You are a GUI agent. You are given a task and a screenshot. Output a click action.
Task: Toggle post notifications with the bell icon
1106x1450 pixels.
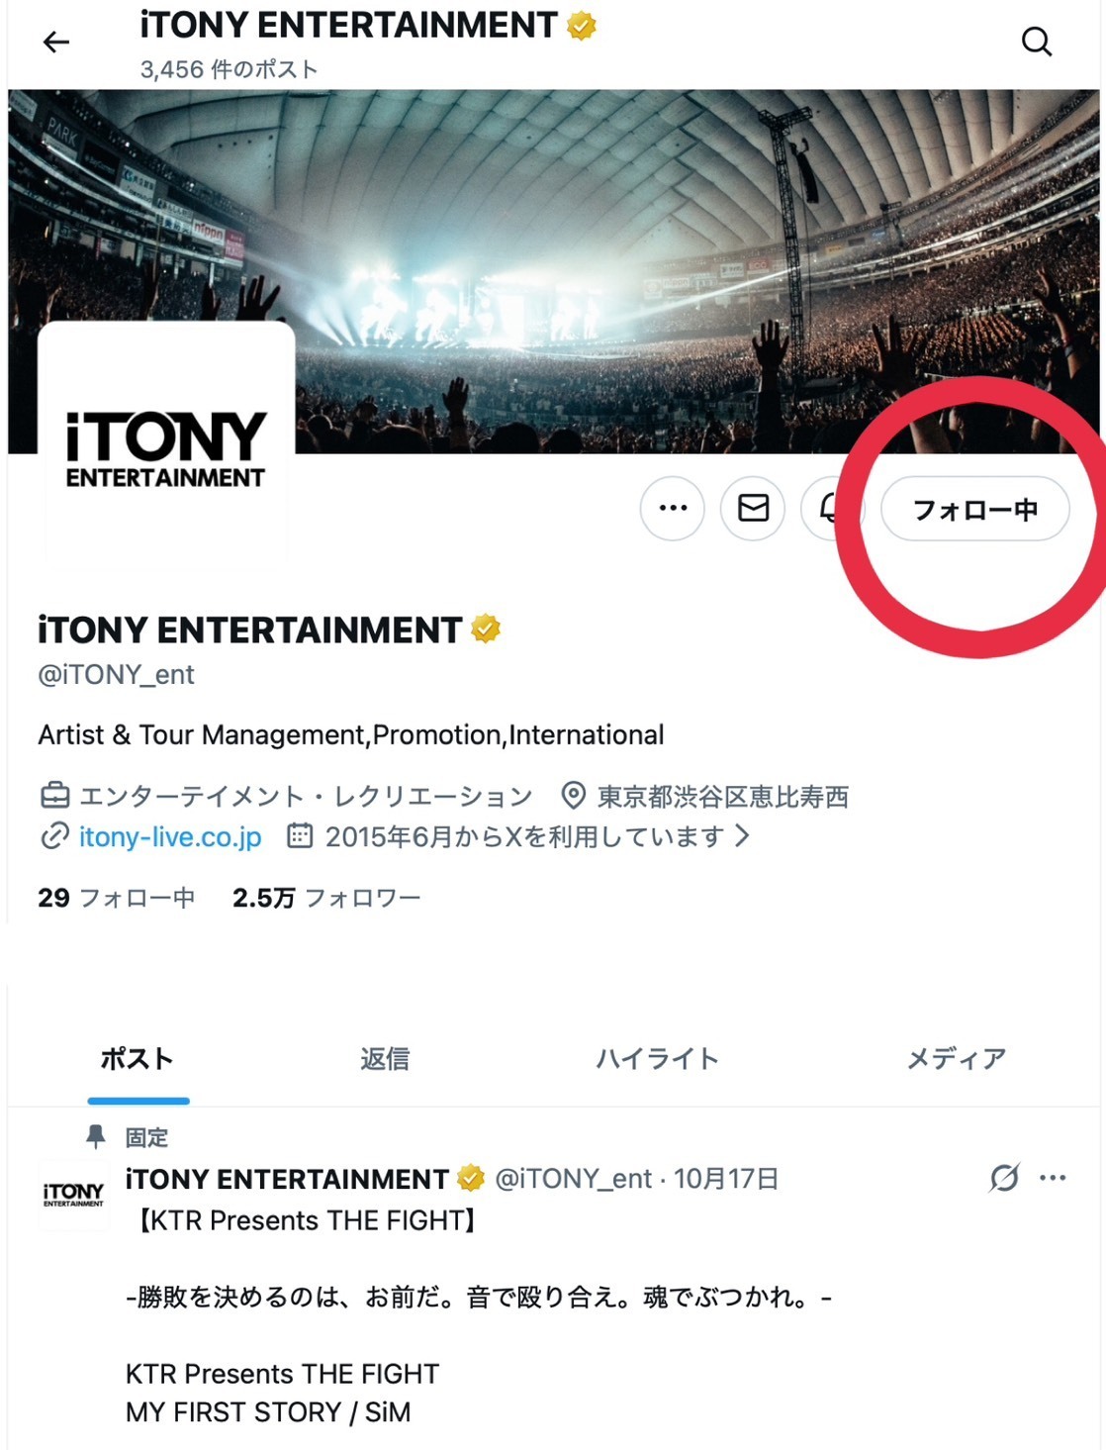click(830, 509)
